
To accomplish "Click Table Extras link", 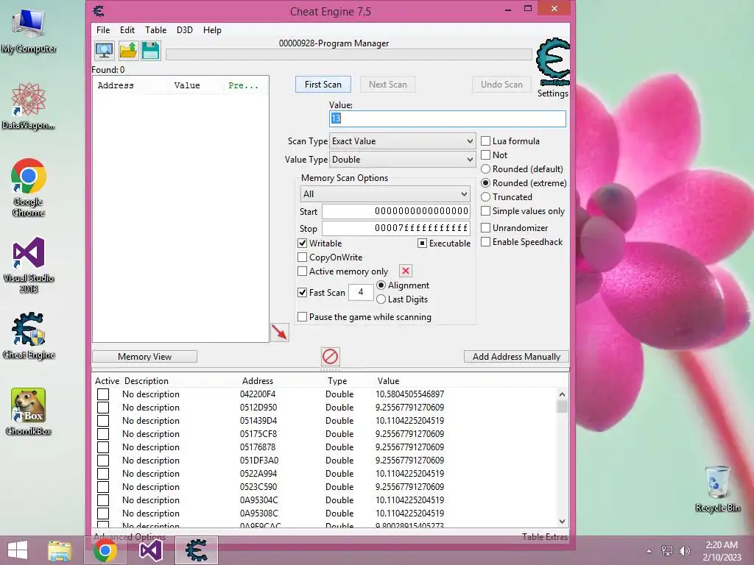I will (x=545, y=536).
